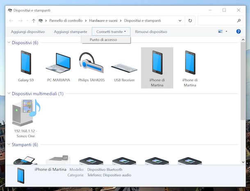Click the Stampanti (6) group heading
This screenshot has width=250, height=191.
25,144
